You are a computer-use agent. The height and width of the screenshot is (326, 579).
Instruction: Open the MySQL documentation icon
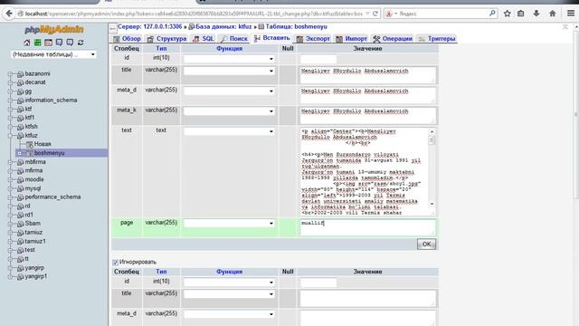click(70, 43)
